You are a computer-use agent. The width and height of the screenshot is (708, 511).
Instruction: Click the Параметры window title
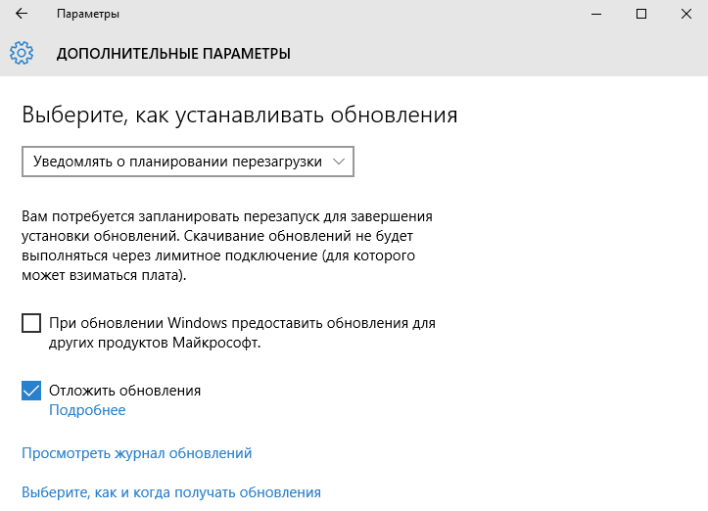pos(88,14)
